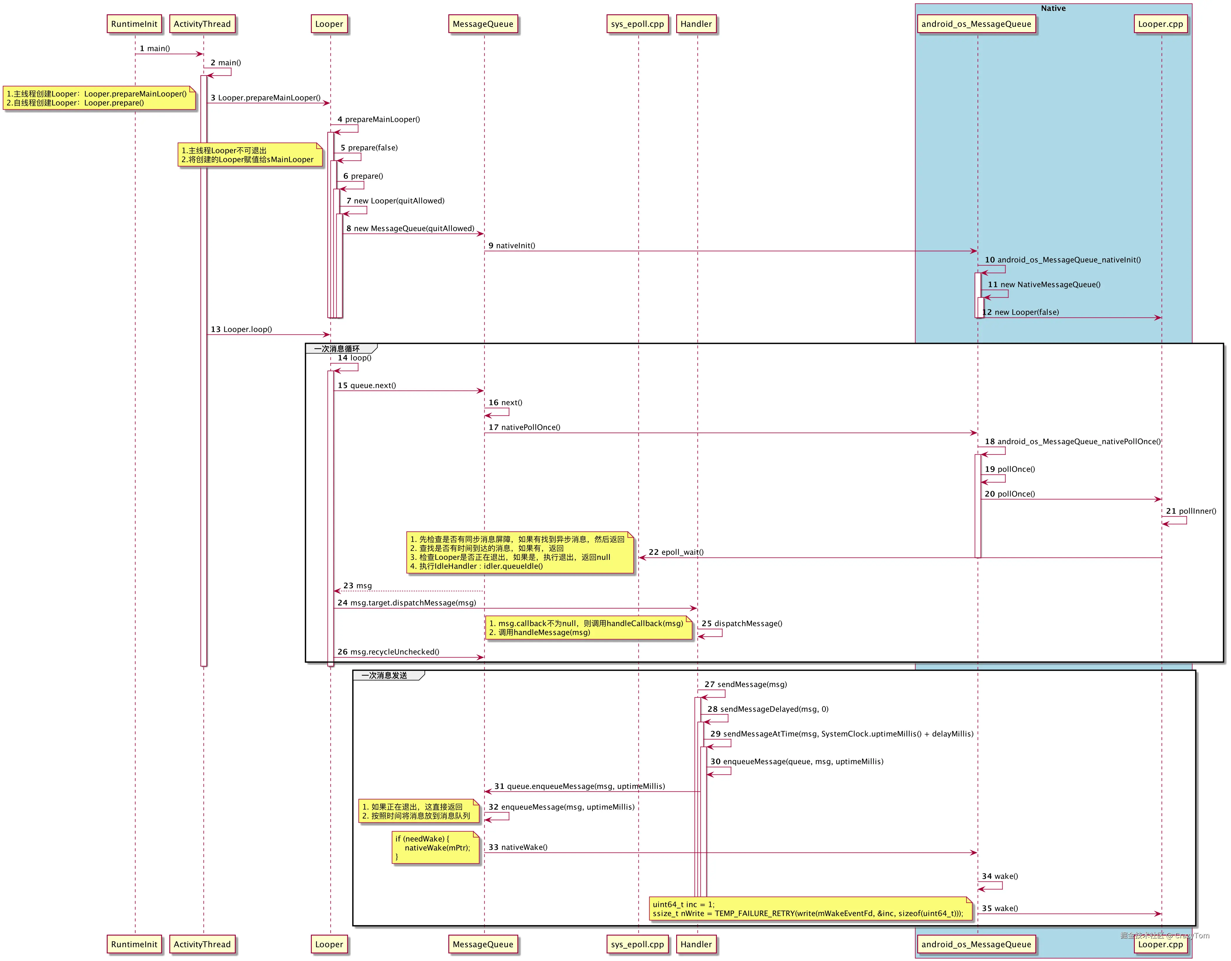Viewport: 1231px width, 961px height.
Task: Select the ActivityThread participant box
Action: (x=203, y=24)
